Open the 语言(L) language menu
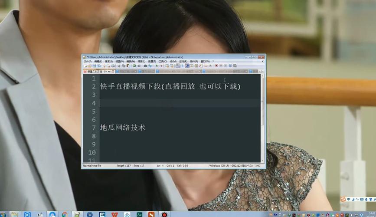Image resolution: width=376 pixels, height=217 pixels. [x=141, y=62]
